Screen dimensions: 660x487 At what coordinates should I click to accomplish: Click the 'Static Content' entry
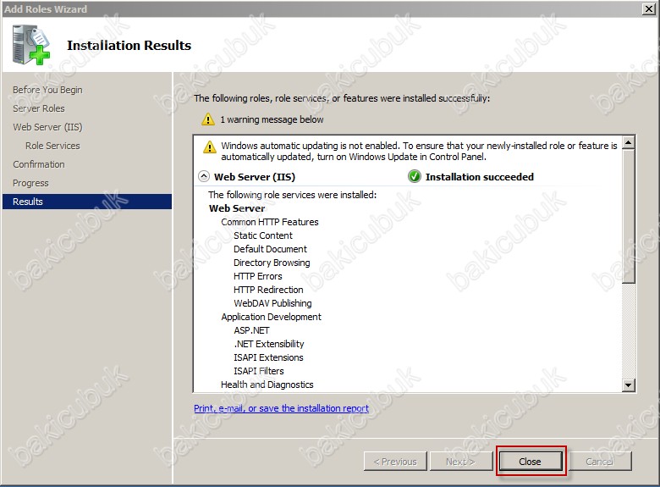click(263, 235)
